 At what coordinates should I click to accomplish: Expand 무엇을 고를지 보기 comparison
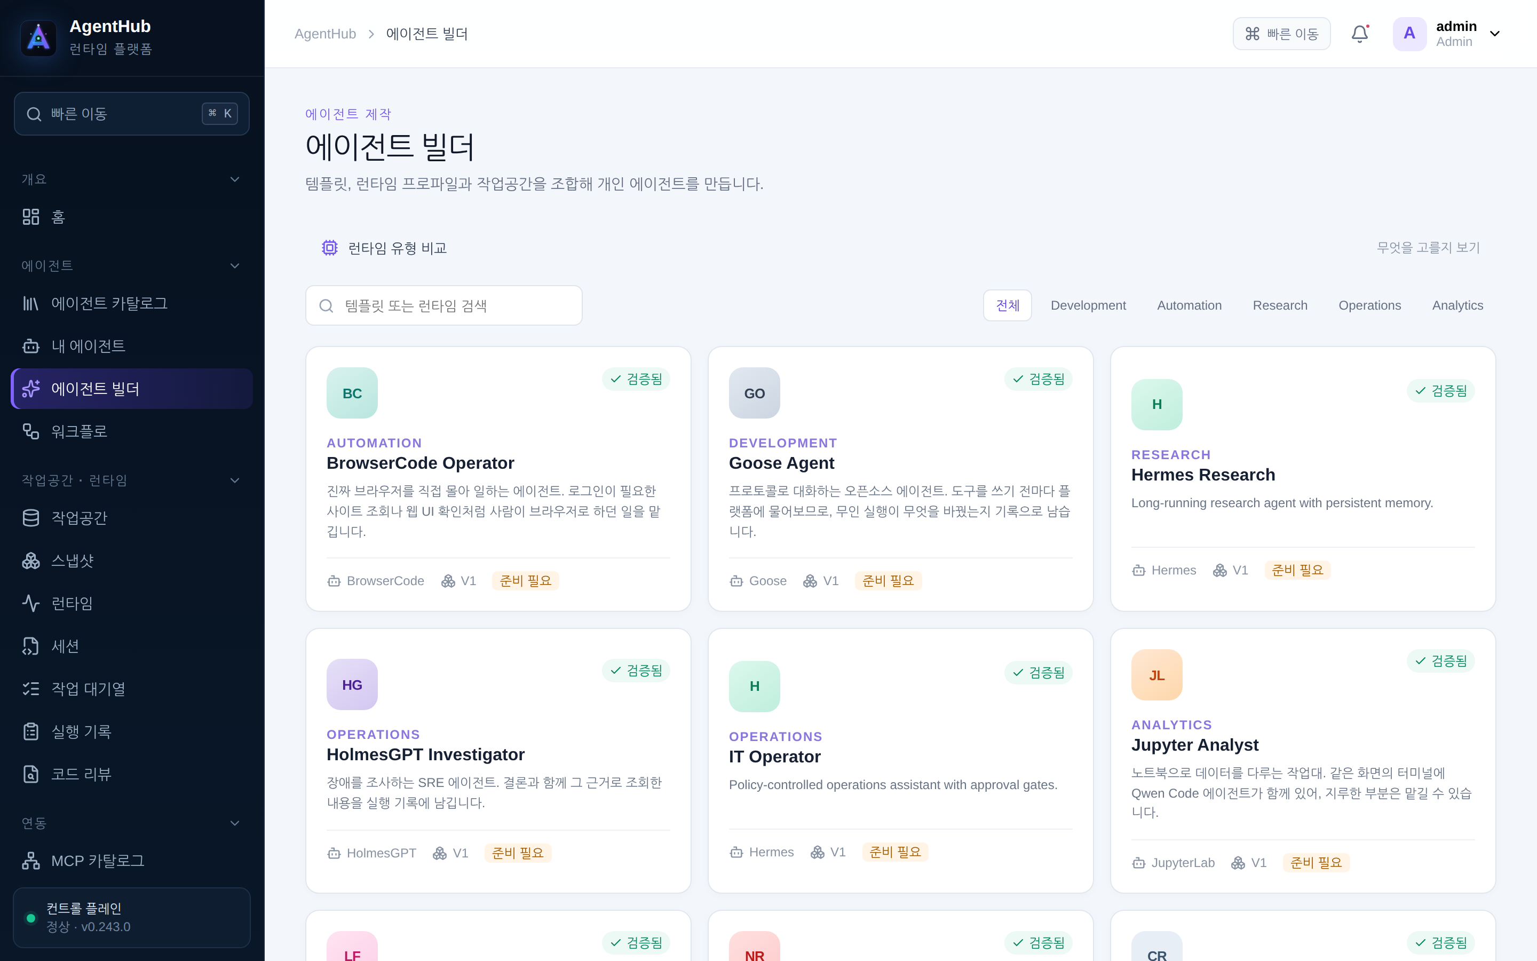point(1428,247)
